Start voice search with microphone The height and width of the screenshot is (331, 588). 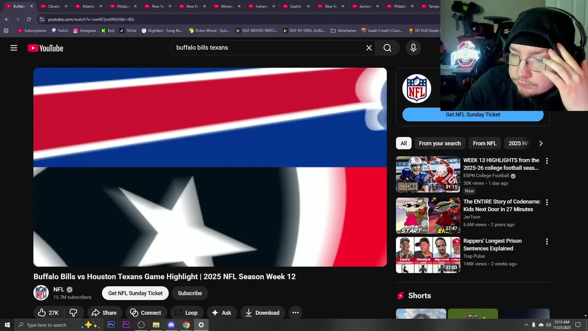(x=413, y=48)
